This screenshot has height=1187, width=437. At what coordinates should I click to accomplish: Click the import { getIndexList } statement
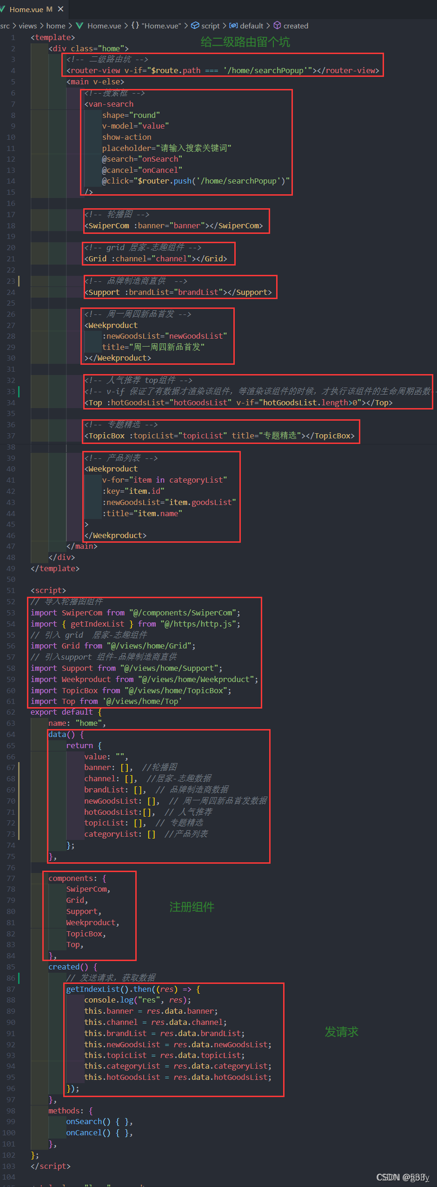click(135, 624)
